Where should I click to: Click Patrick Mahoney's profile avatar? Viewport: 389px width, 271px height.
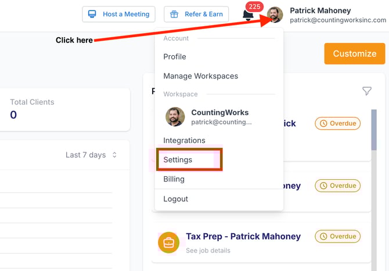pos(275,15)
